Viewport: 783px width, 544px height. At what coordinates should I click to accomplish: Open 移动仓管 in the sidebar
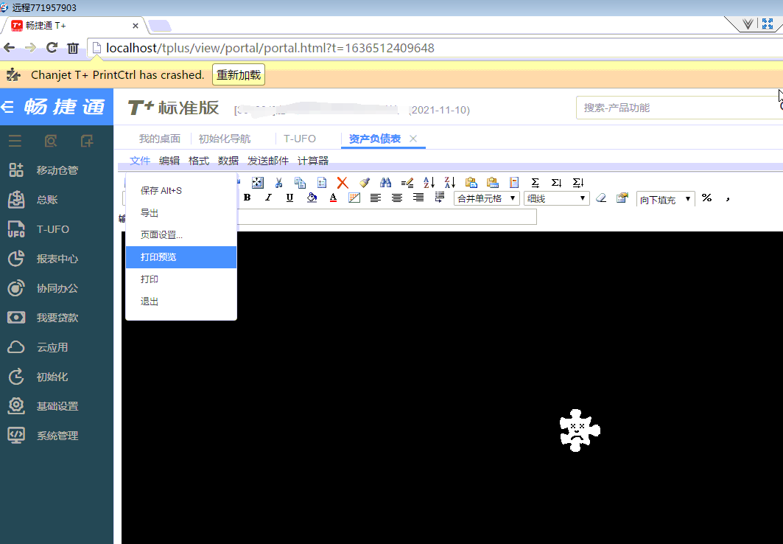(x=57, y=170)
